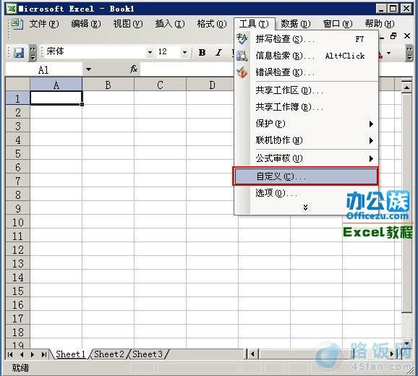Click the Excel workbook icon in menu bar
This screenshot has height=376, width=418.
click(x=17, y=25)
